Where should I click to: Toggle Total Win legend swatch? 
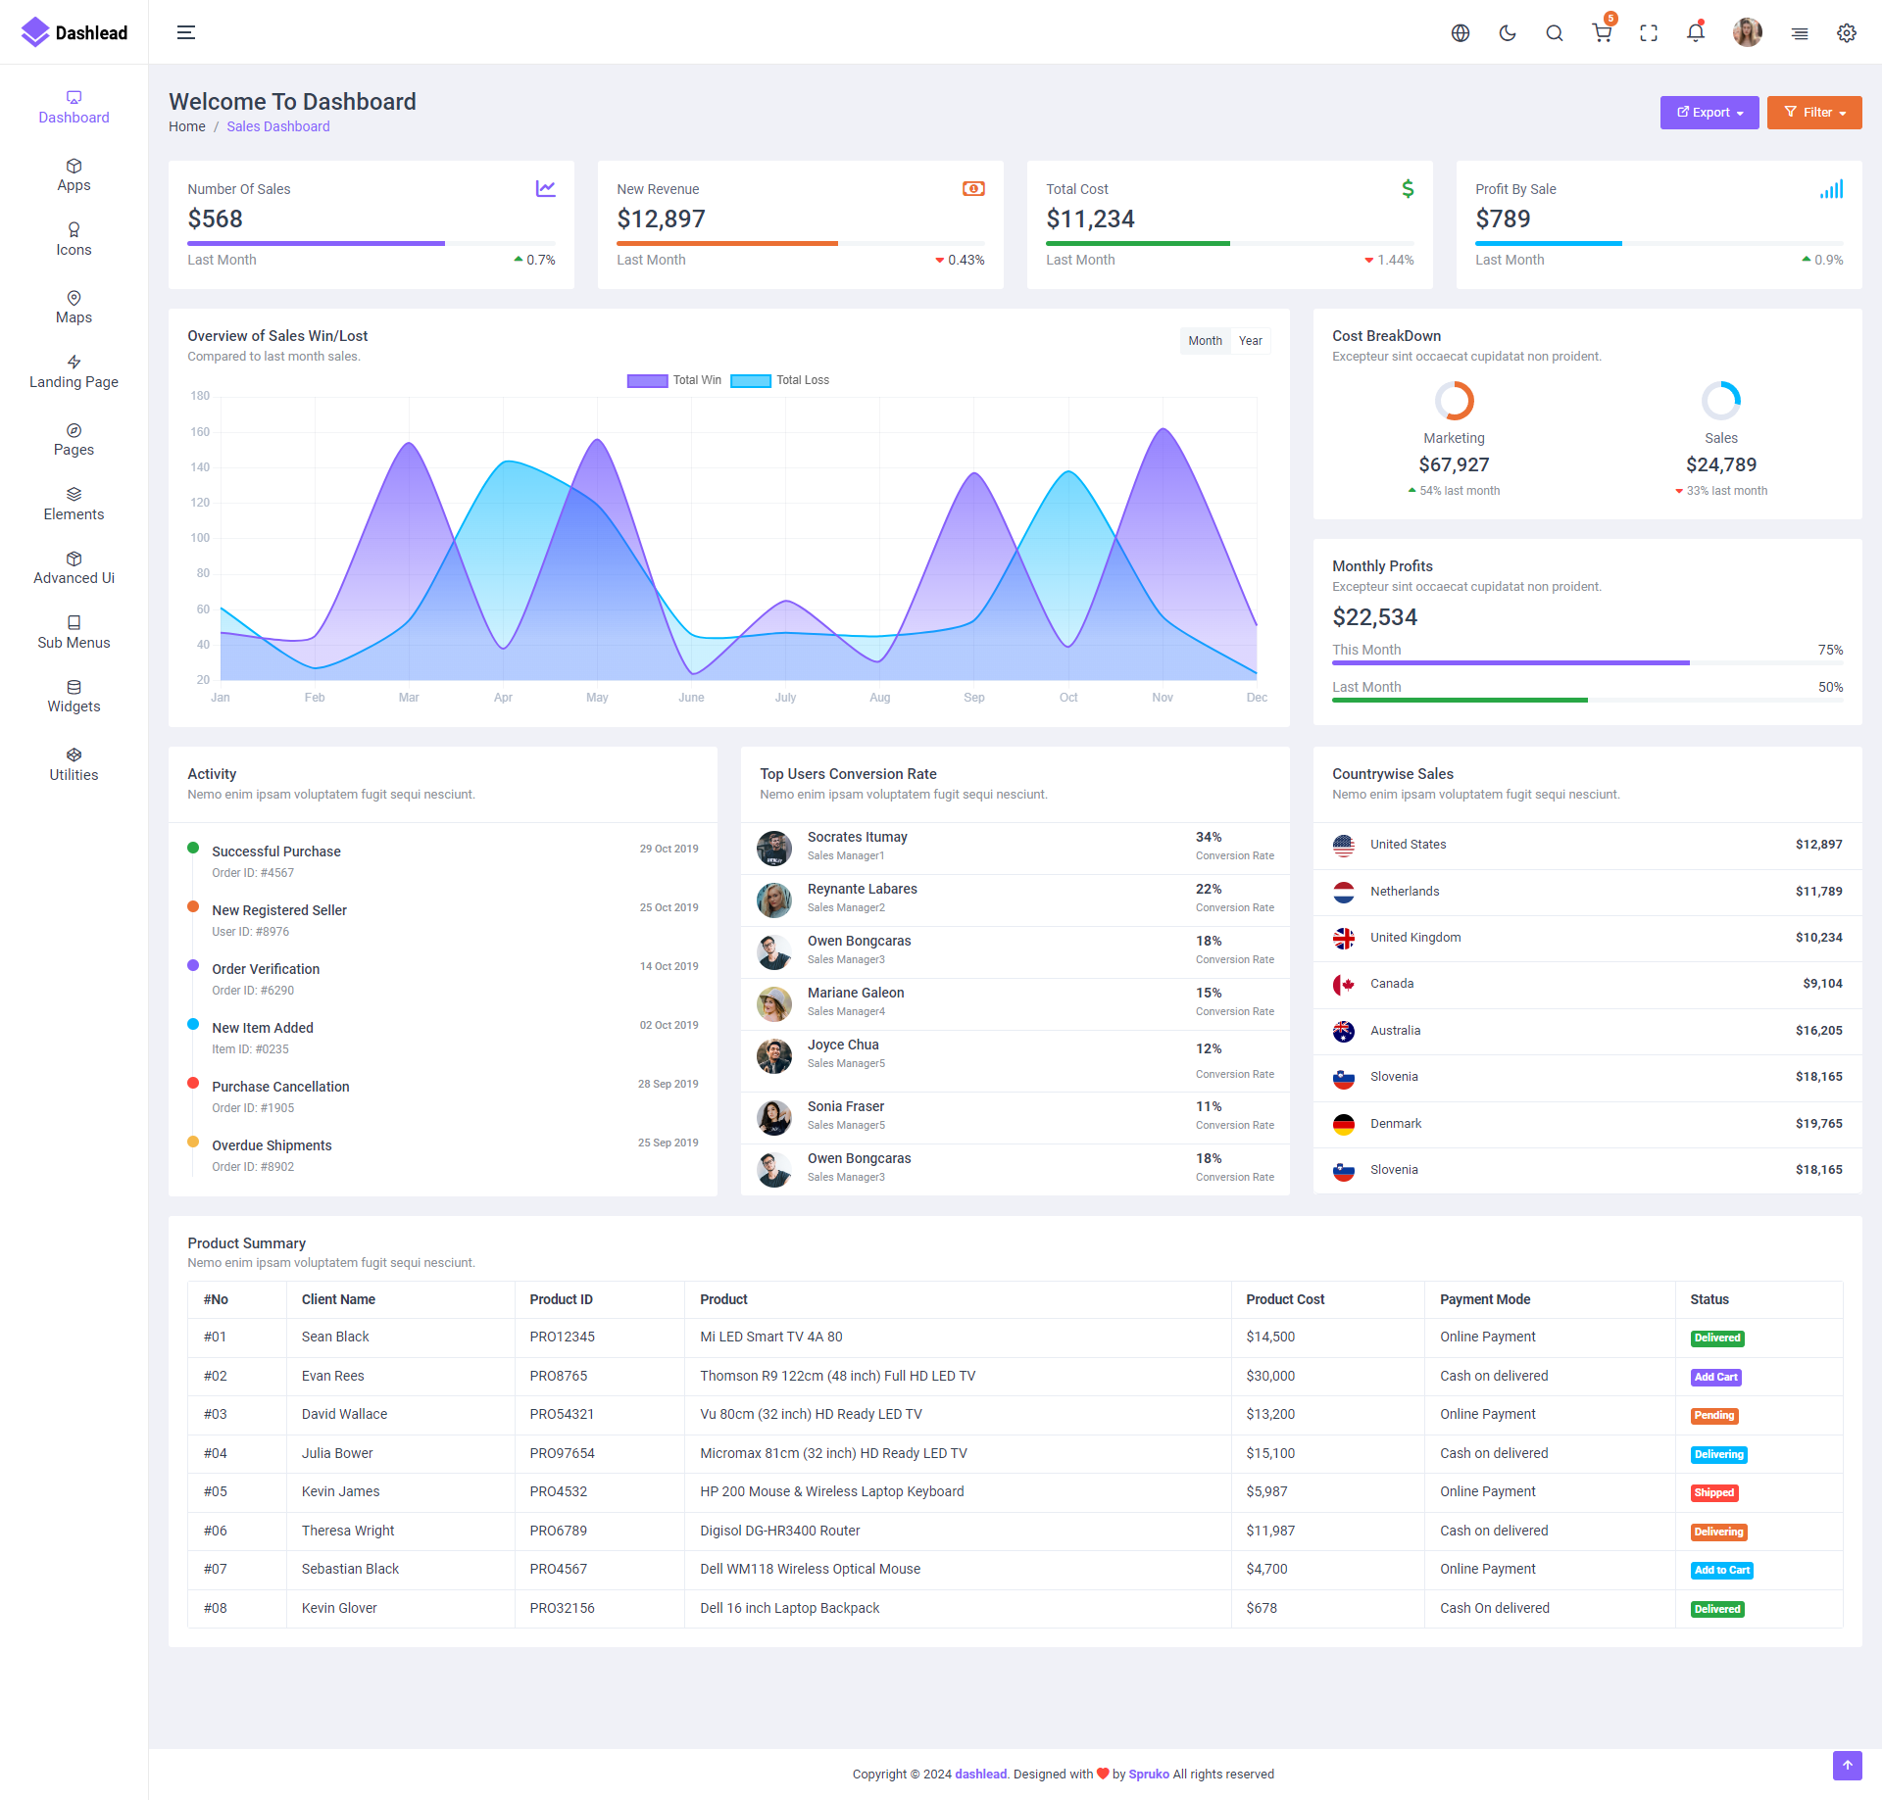647,381
